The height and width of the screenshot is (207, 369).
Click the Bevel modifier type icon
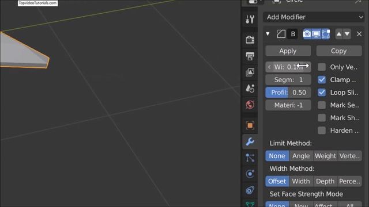(x=281, y=34)
